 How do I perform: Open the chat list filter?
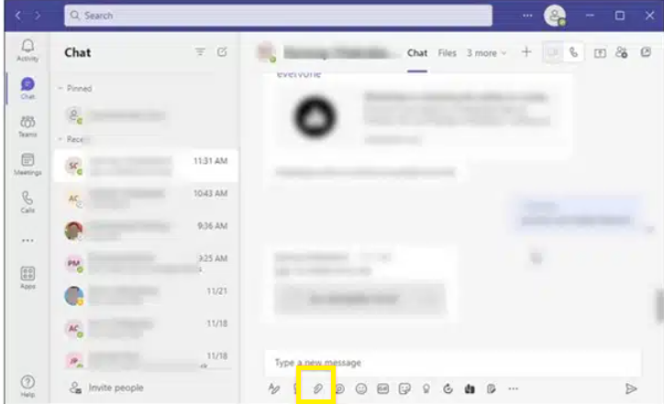click(200, 53)
